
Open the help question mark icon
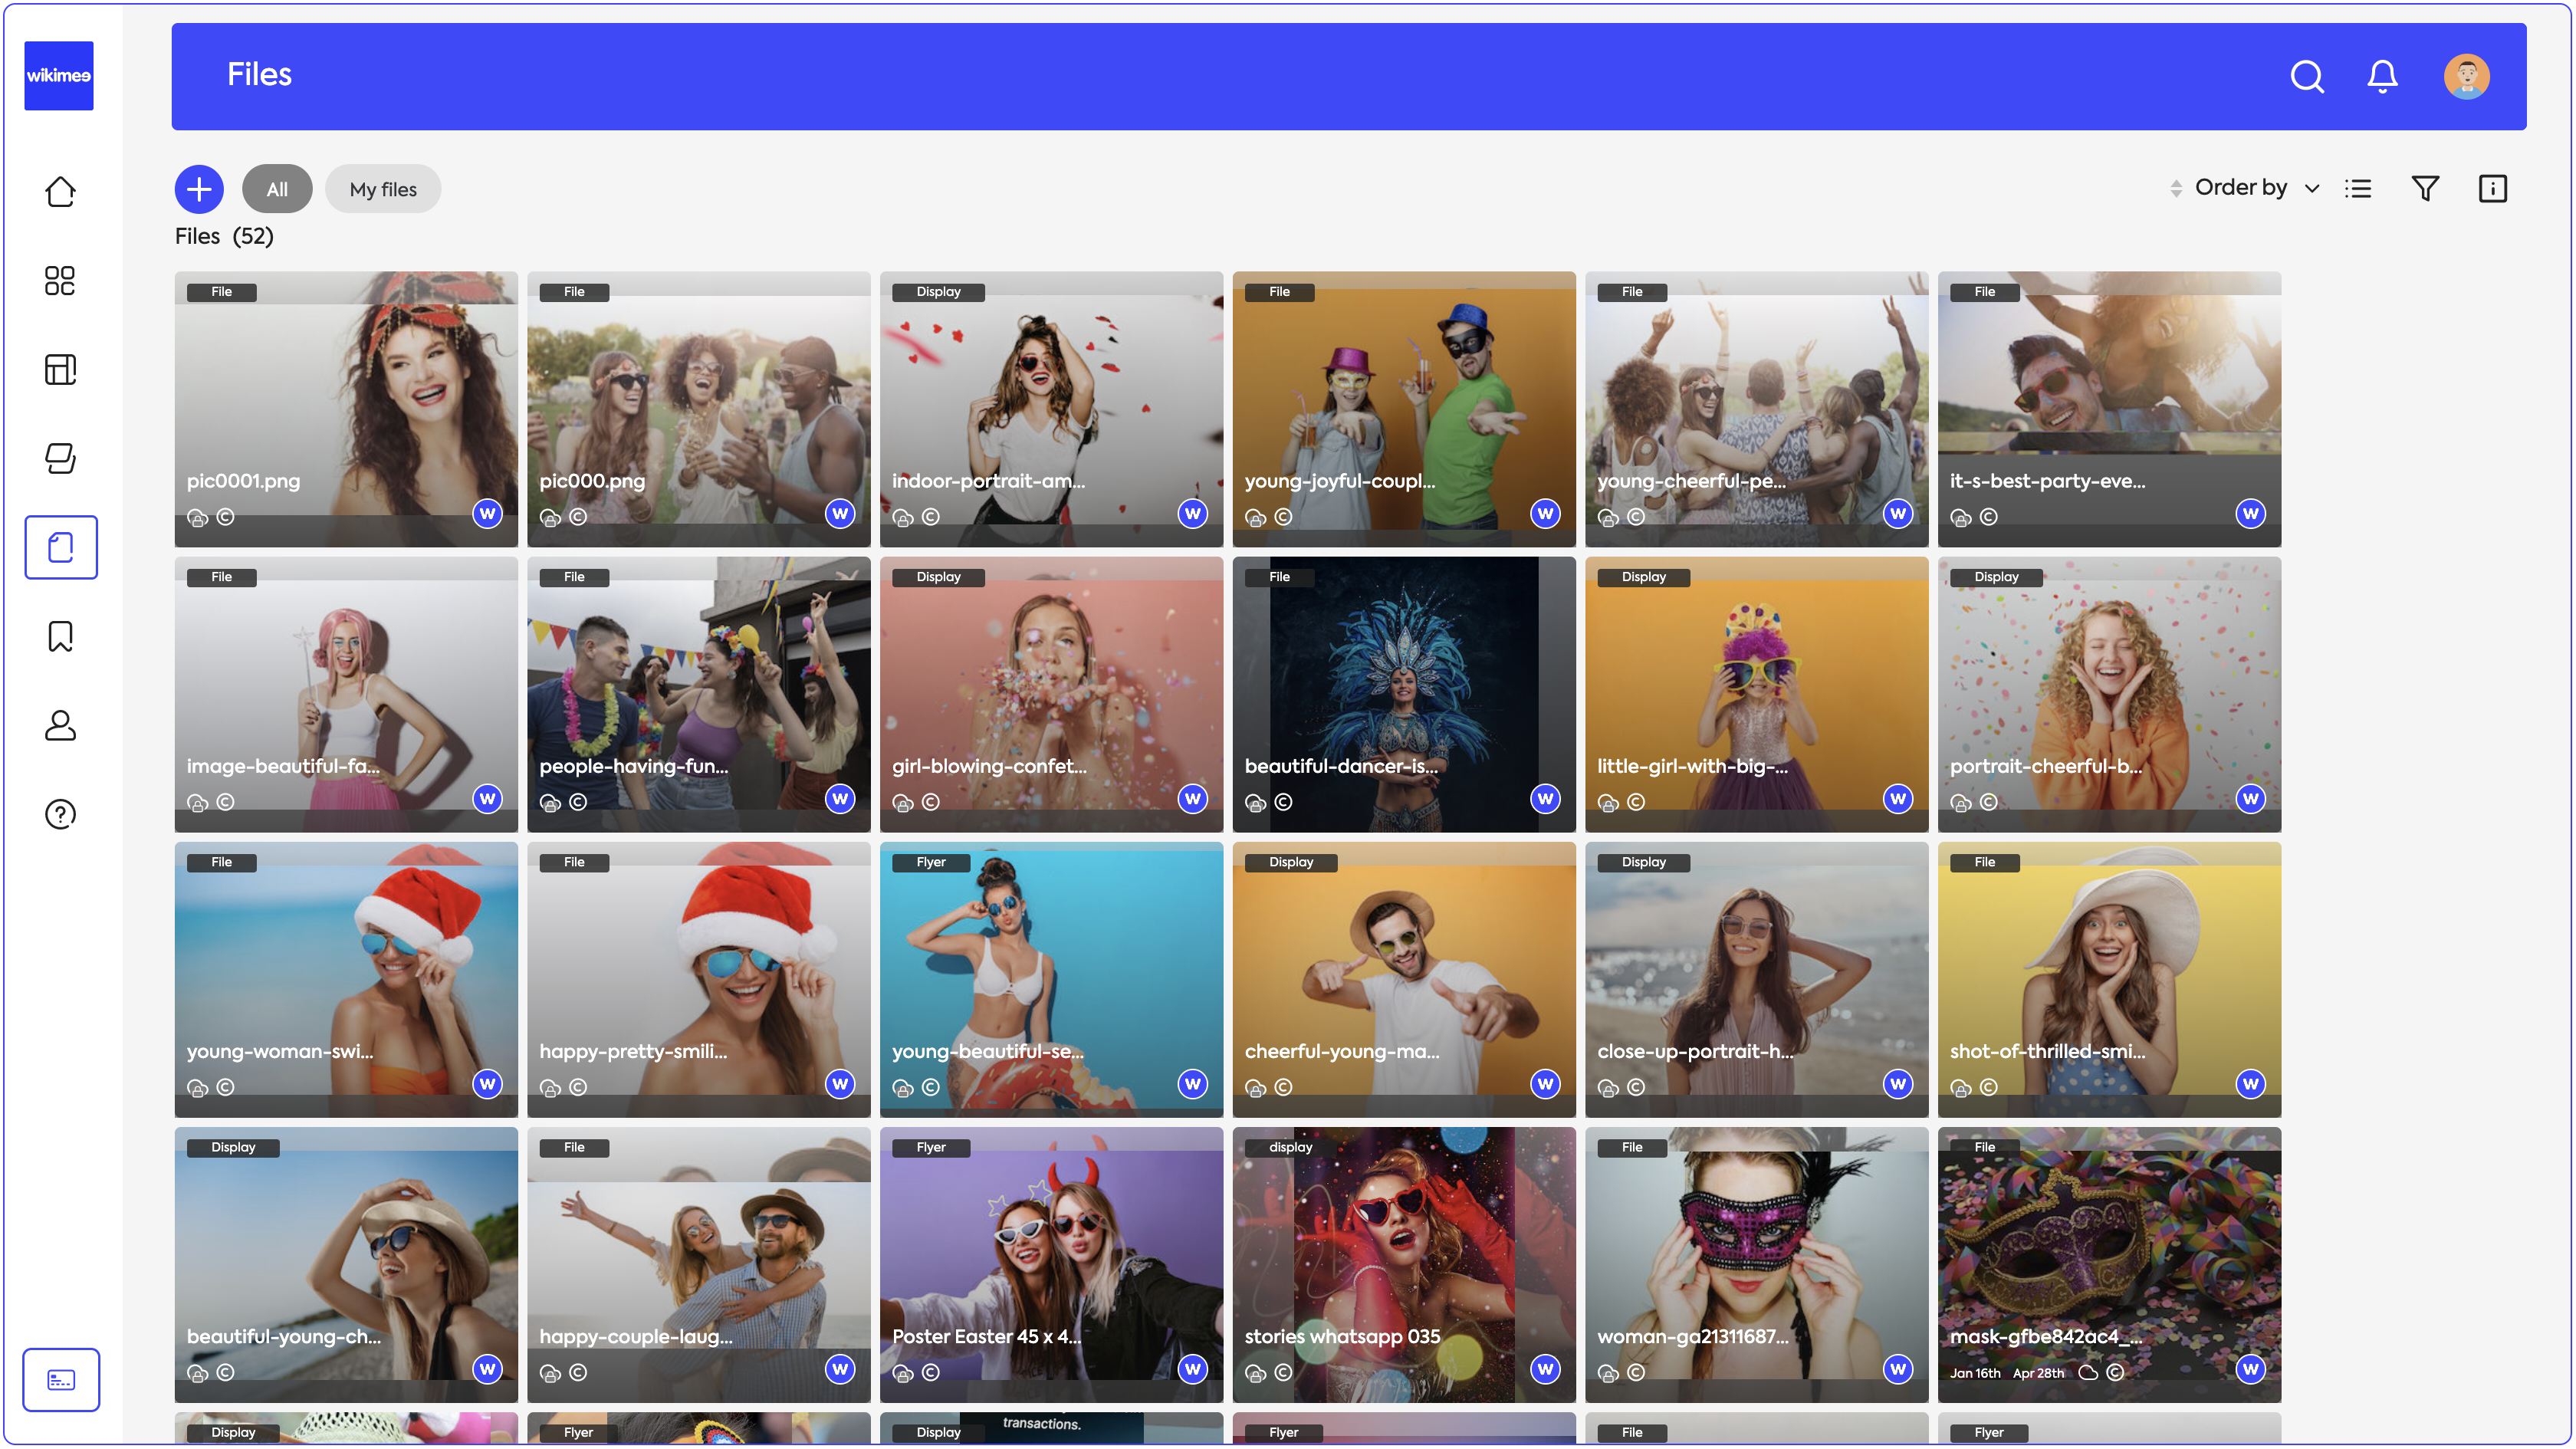coord(60,814)
